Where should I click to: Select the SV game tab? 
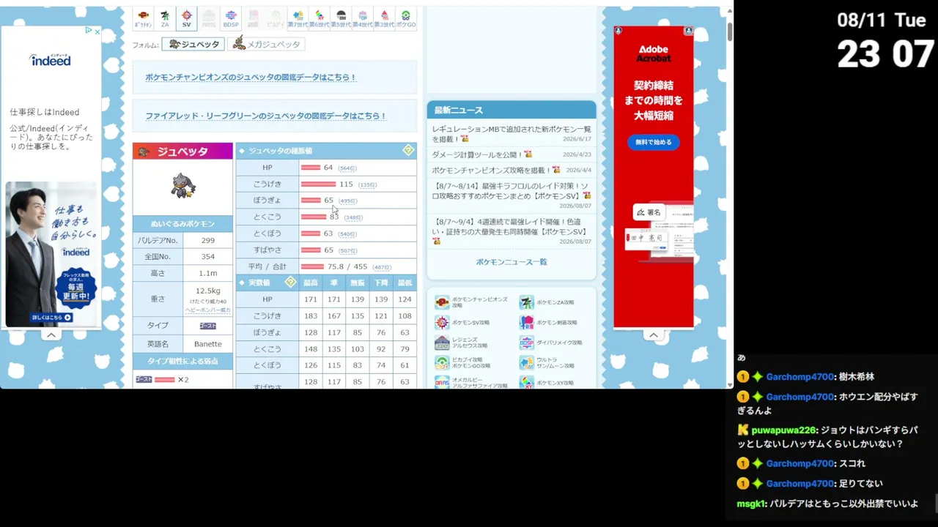(x=187, y=18)
